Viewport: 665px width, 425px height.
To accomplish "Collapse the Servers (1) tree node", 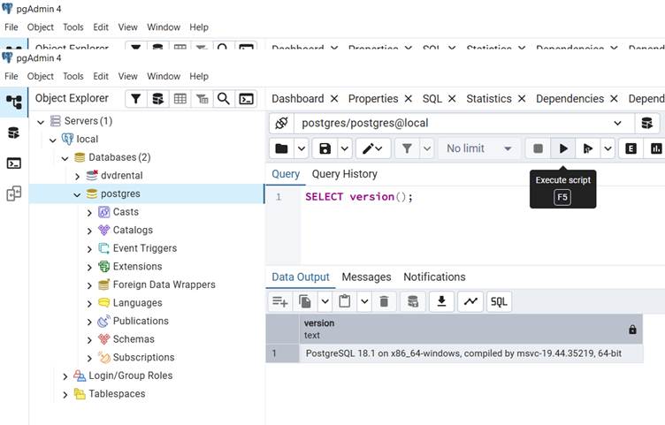I will click(41, 122).
